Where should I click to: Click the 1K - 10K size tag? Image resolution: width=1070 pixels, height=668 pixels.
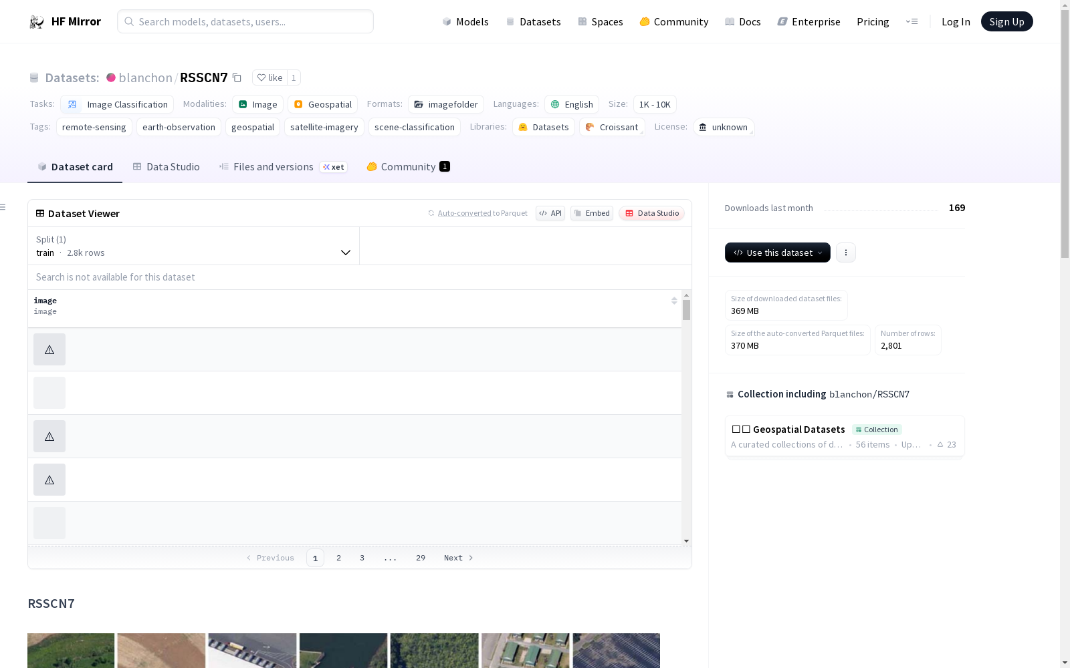(655, 104)
